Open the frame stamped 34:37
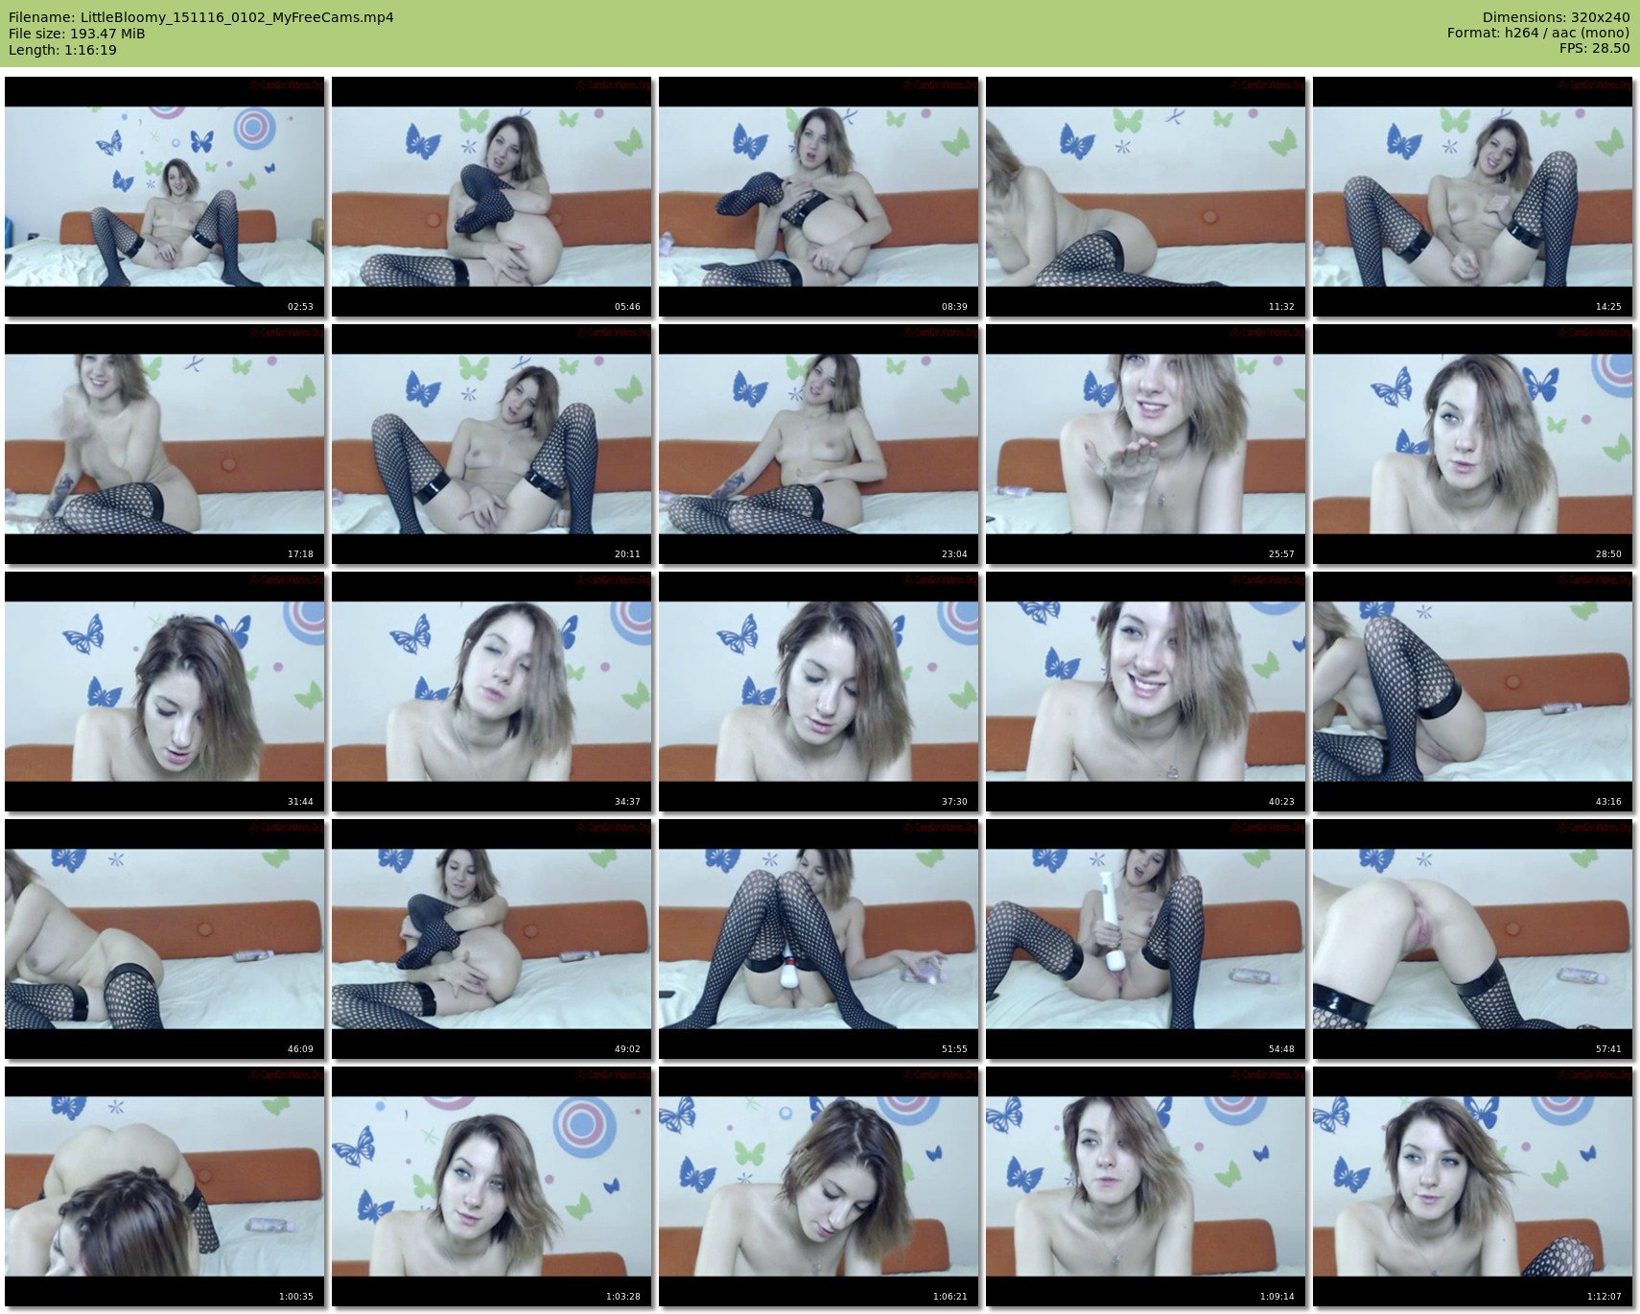The image size is (1640, 1314). (x=492, y=692)
